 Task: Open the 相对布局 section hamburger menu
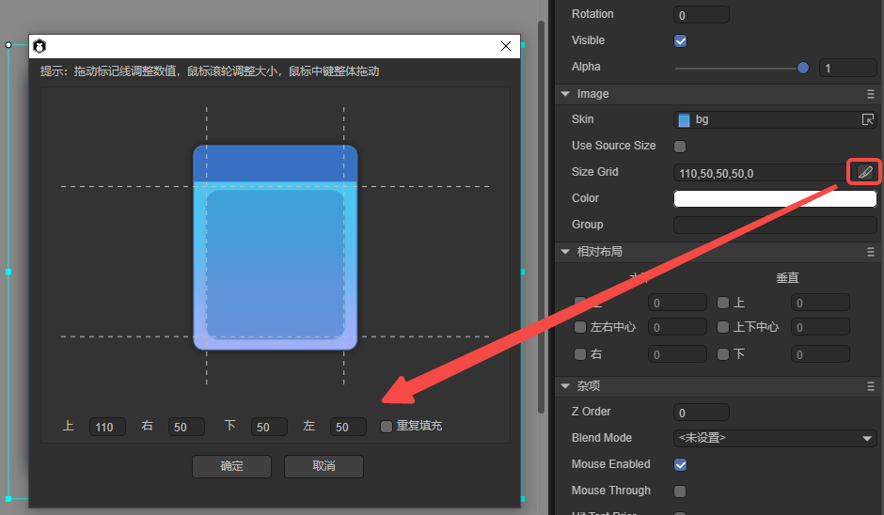coord(871,252)
